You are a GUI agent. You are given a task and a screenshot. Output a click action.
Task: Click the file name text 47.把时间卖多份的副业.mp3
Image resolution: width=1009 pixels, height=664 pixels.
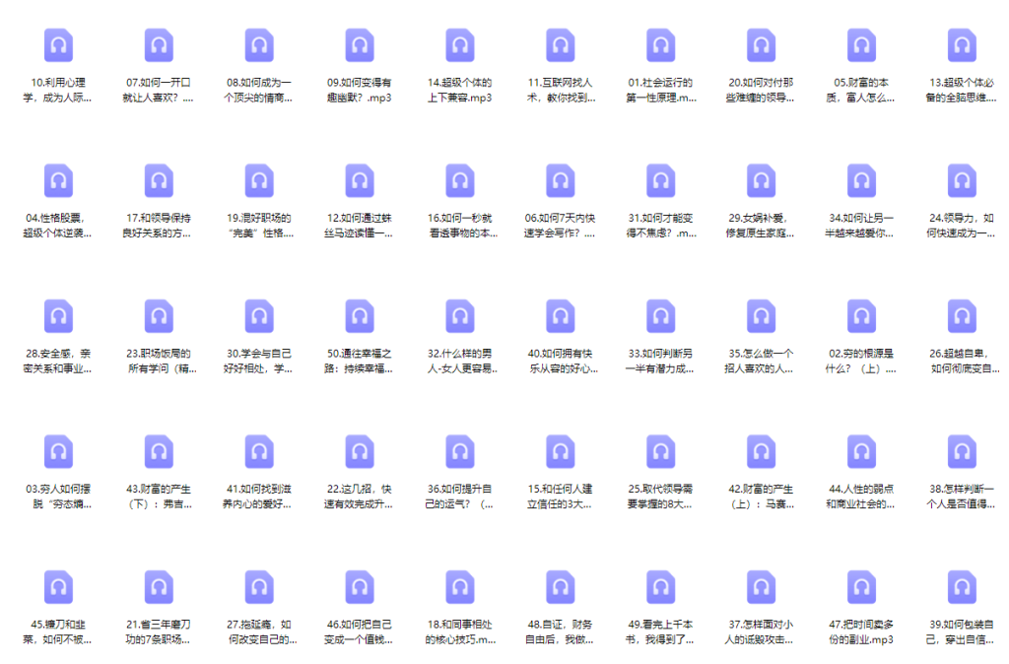(862, 631)
